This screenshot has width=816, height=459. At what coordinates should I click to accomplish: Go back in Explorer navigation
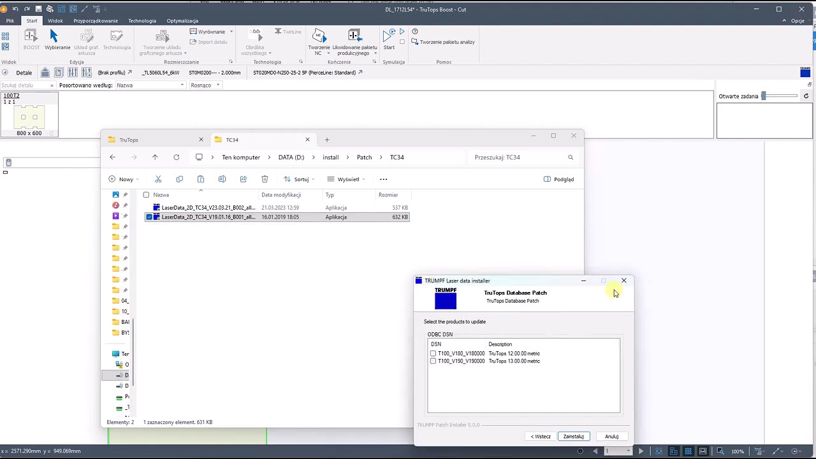pos(112,157)
